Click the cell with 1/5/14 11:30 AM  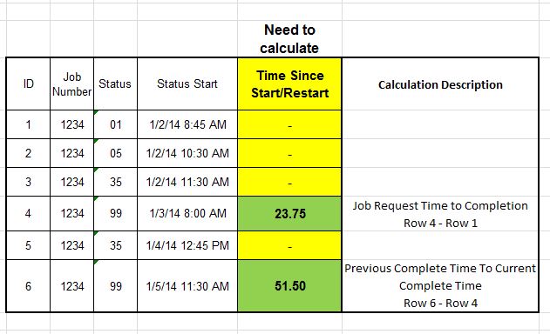pyautogui.click(x=187, y=285)
